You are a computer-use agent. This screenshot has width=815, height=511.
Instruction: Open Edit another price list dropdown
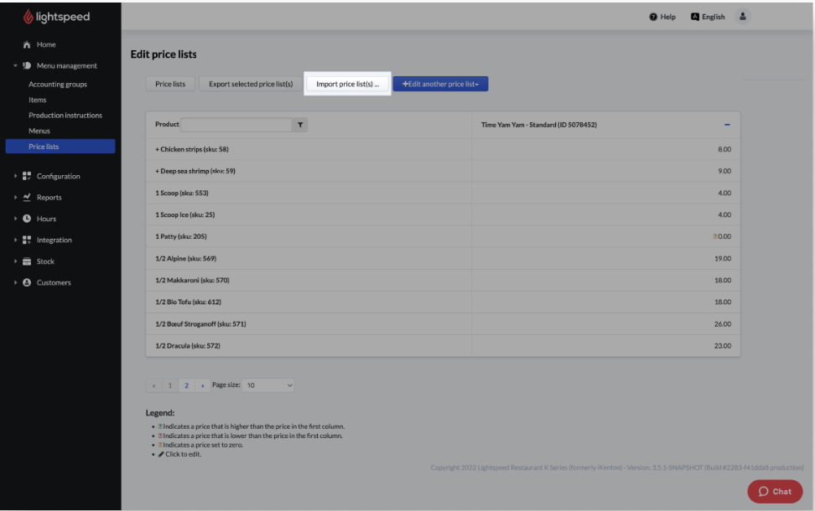click(x=440, y=84)
